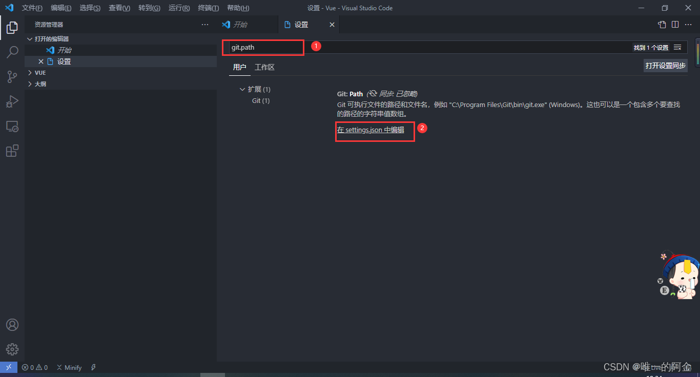Screen dimensions: 700x377
Task: Select 设置 in the open editors list
Action: [120, 61]
